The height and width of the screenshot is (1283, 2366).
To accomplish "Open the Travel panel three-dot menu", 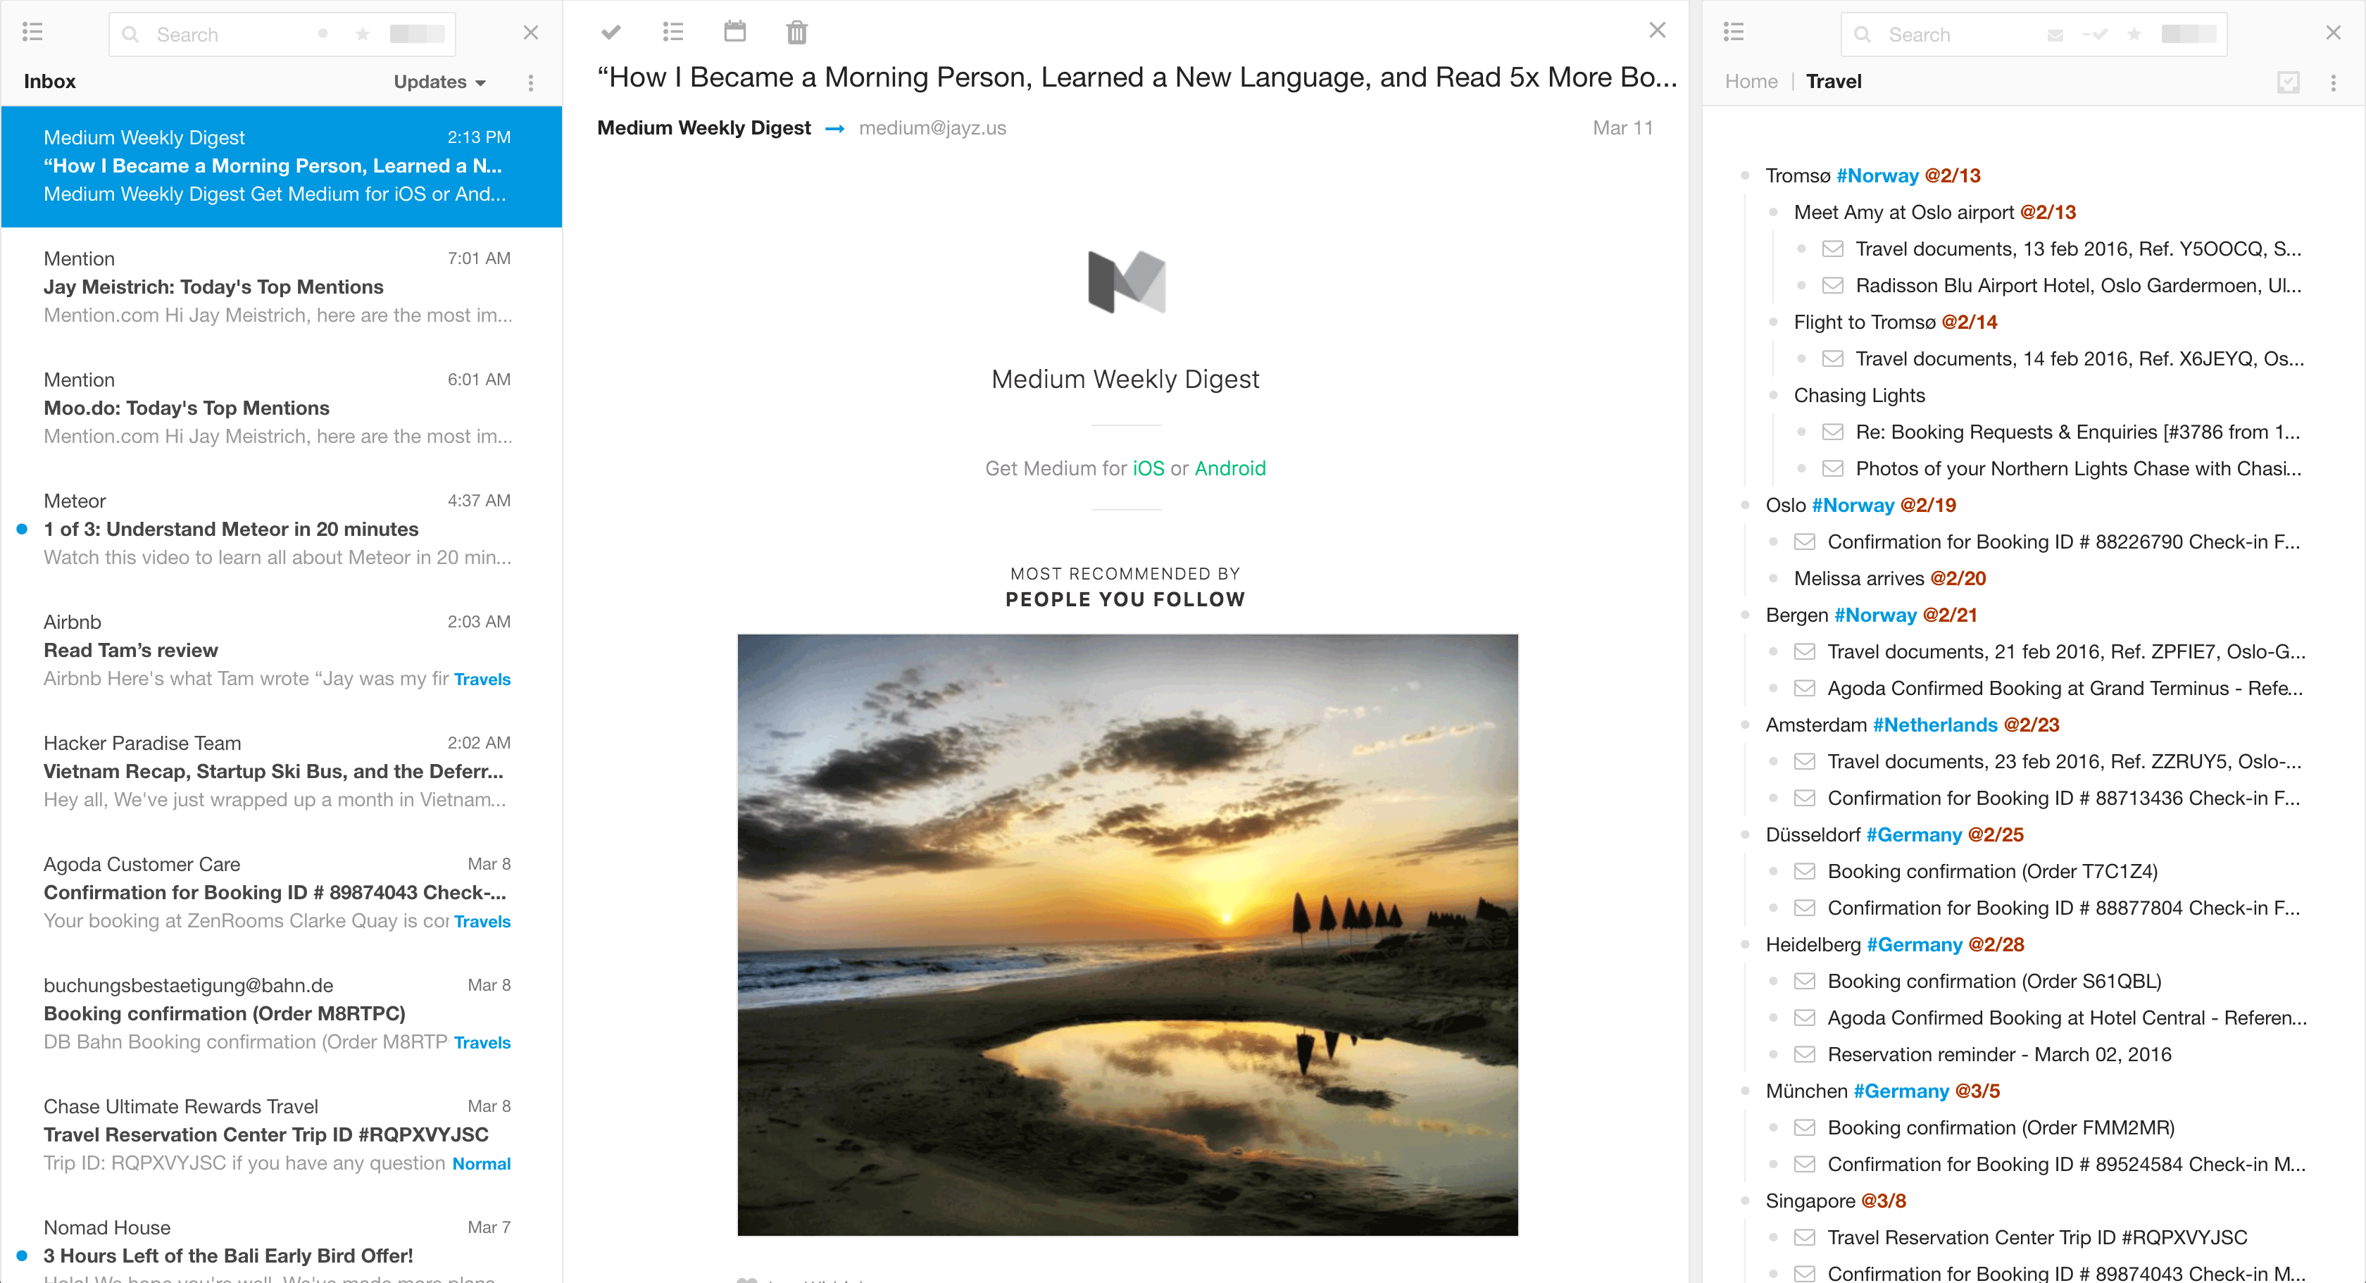I will (x=2333, y=82).
